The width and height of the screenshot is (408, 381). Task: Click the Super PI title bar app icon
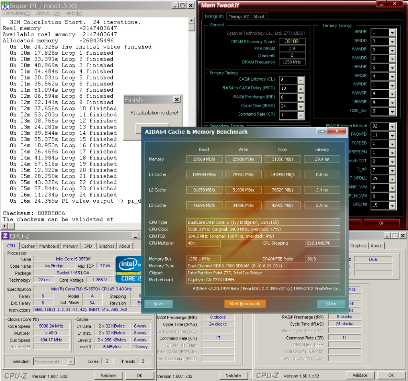coord(4,5)
